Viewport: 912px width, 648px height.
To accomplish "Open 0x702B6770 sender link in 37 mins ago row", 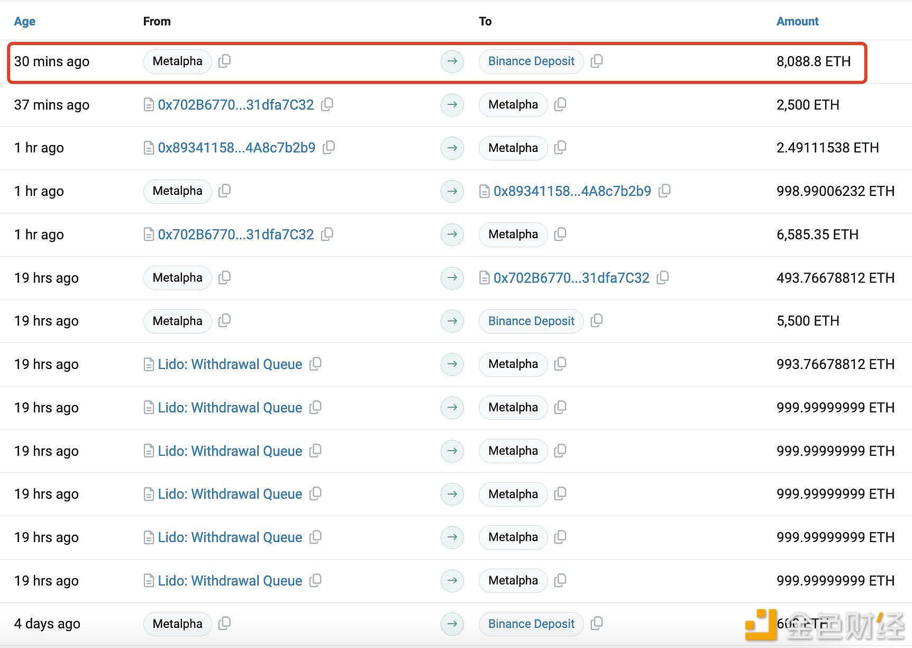I will [x=236, y=105].
